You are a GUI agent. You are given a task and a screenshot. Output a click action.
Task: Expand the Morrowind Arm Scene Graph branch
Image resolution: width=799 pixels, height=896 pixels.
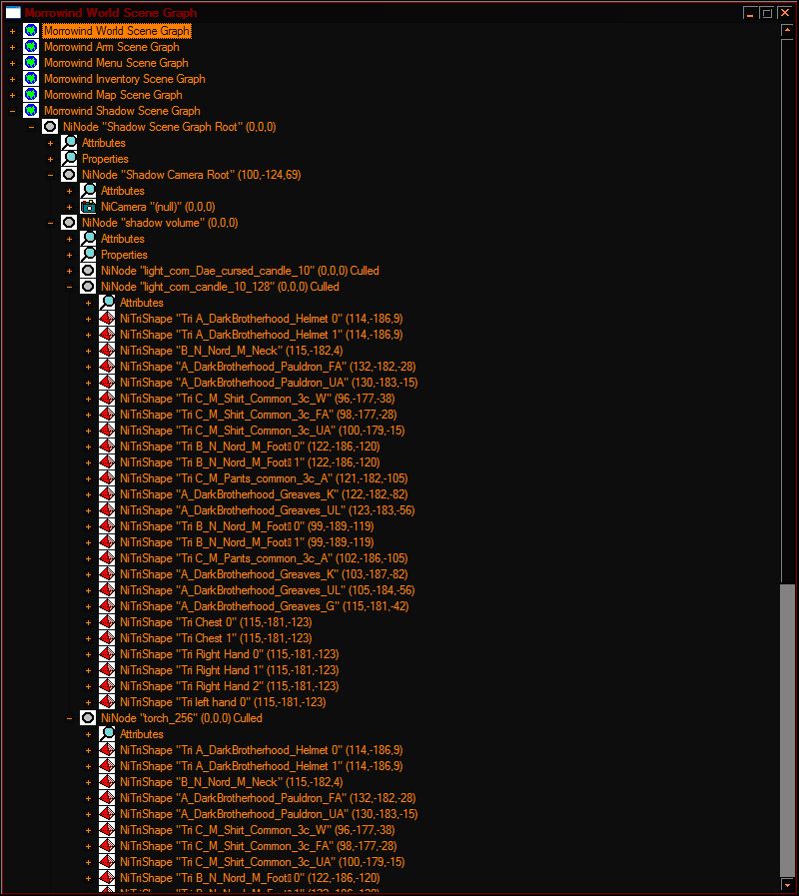(12, 47)
